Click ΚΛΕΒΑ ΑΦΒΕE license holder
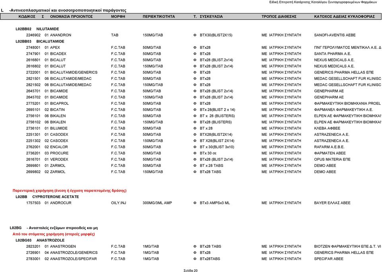The image size is (382, 272). pyautogui.click(x=327, y=128)
